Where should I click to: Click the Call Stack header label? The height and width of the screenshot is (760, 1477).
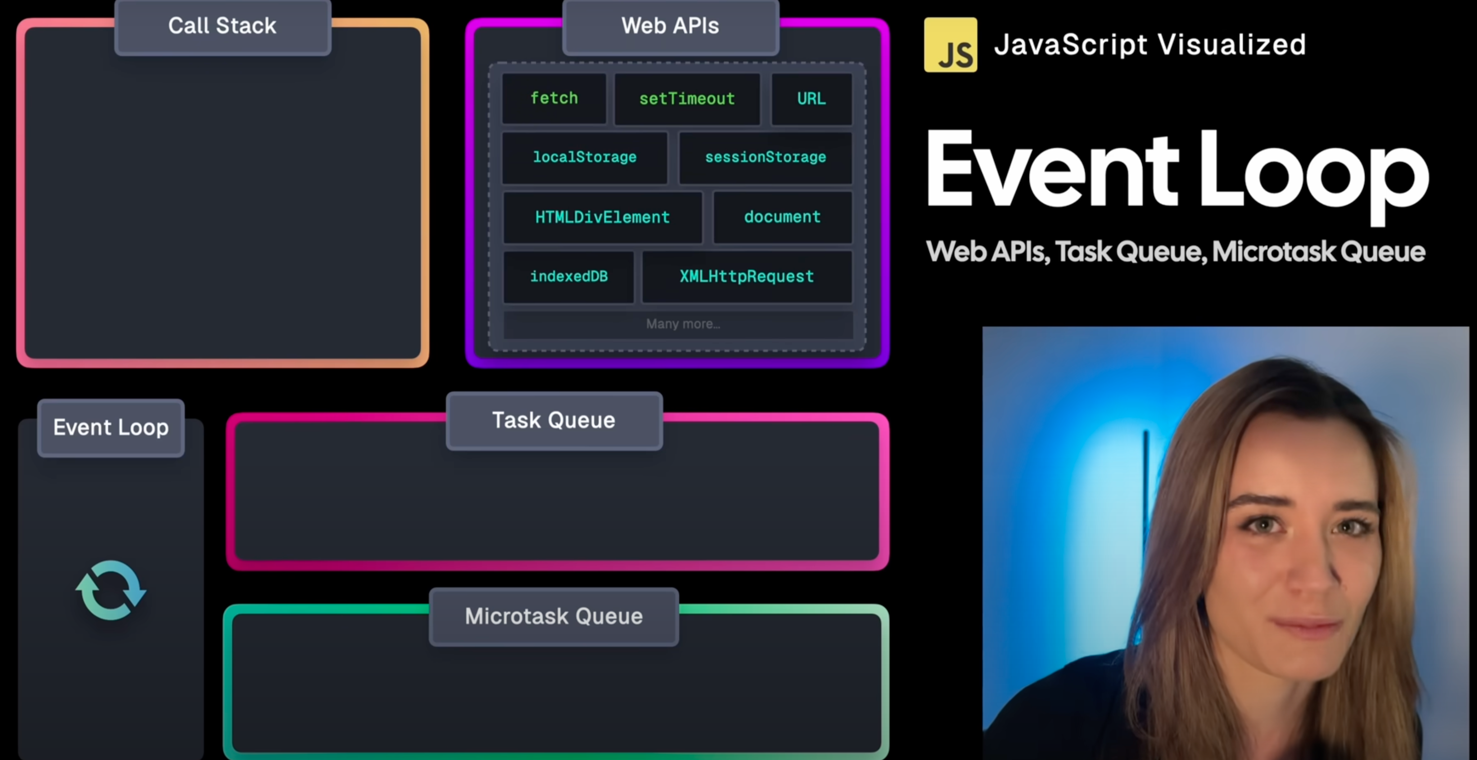coord(223,26)
